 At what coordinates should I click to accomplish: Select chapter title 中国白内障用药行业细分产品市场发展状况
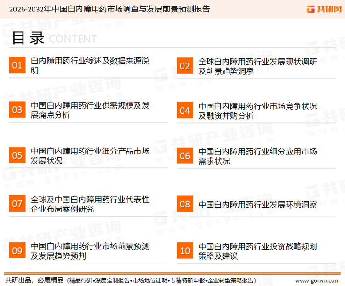point(90,156)
